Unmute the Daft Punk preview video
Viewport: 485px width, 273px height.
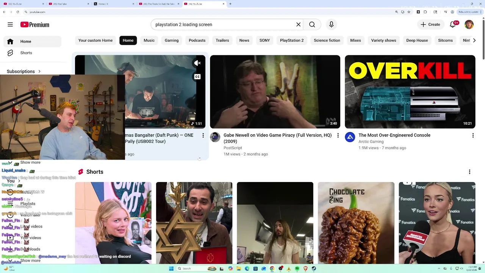tap(197, 63)
